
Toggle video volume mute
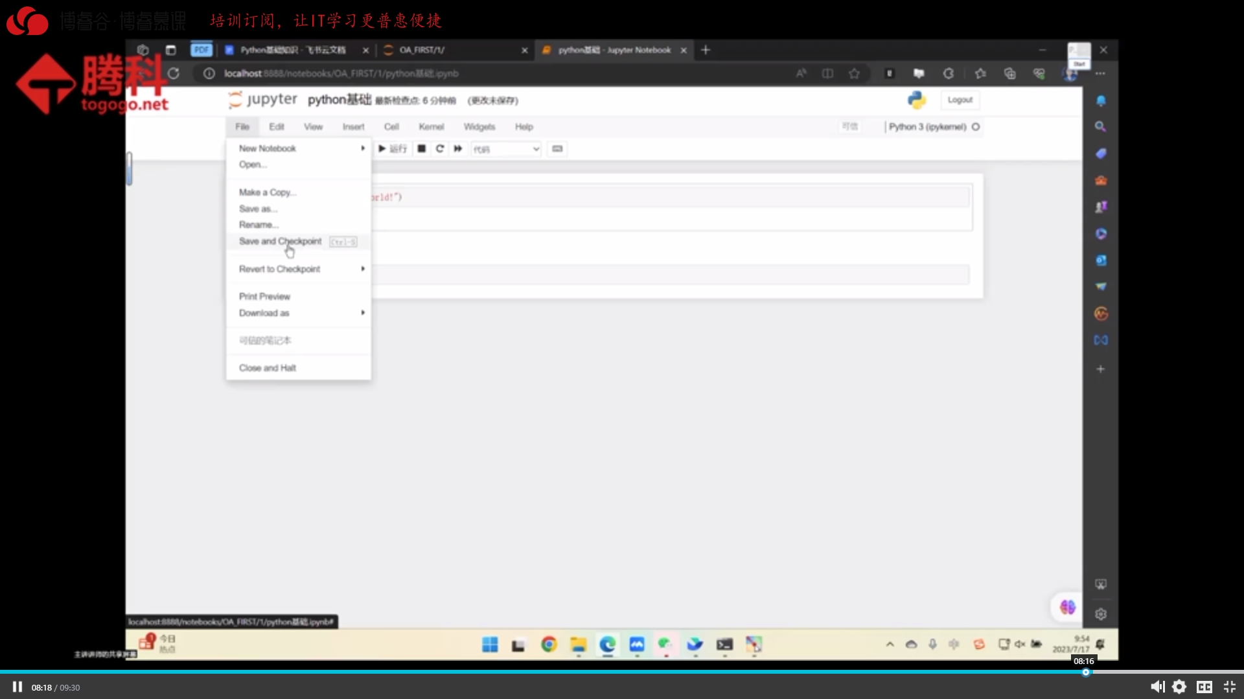click(x=1157, y=687)
